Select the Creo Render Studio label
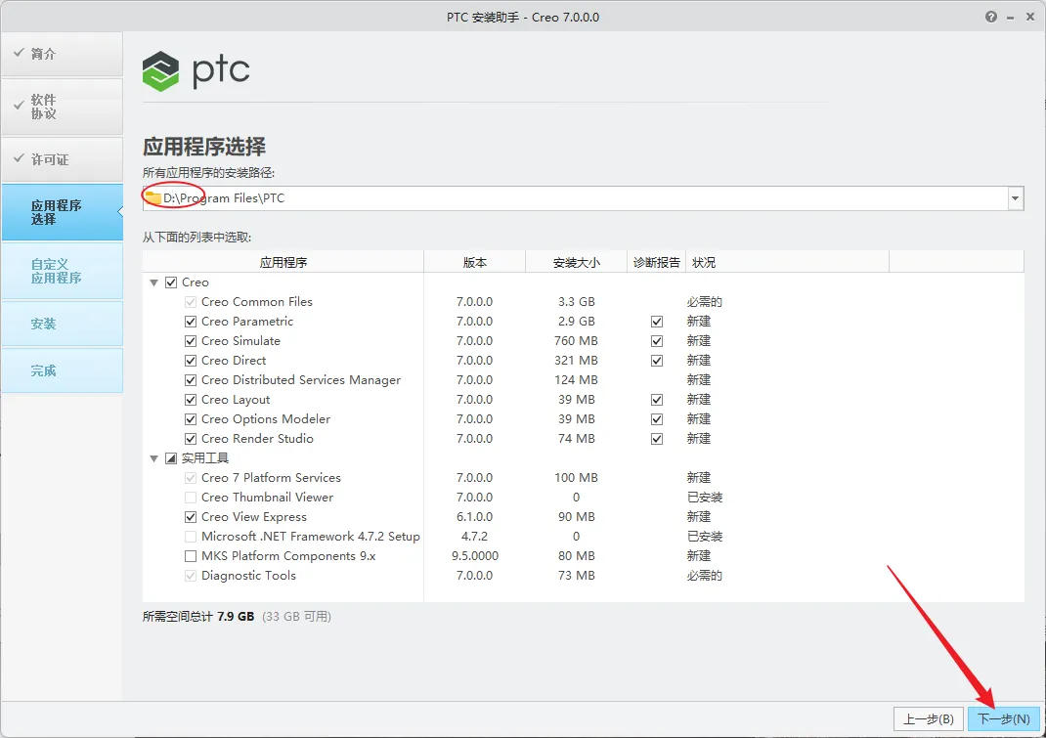The width and height of the screenshot is (1046, 738). point(257,438)
